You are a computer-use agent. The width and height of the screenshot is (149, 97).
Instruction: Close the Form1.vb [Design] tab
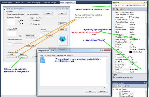(75, 3)
